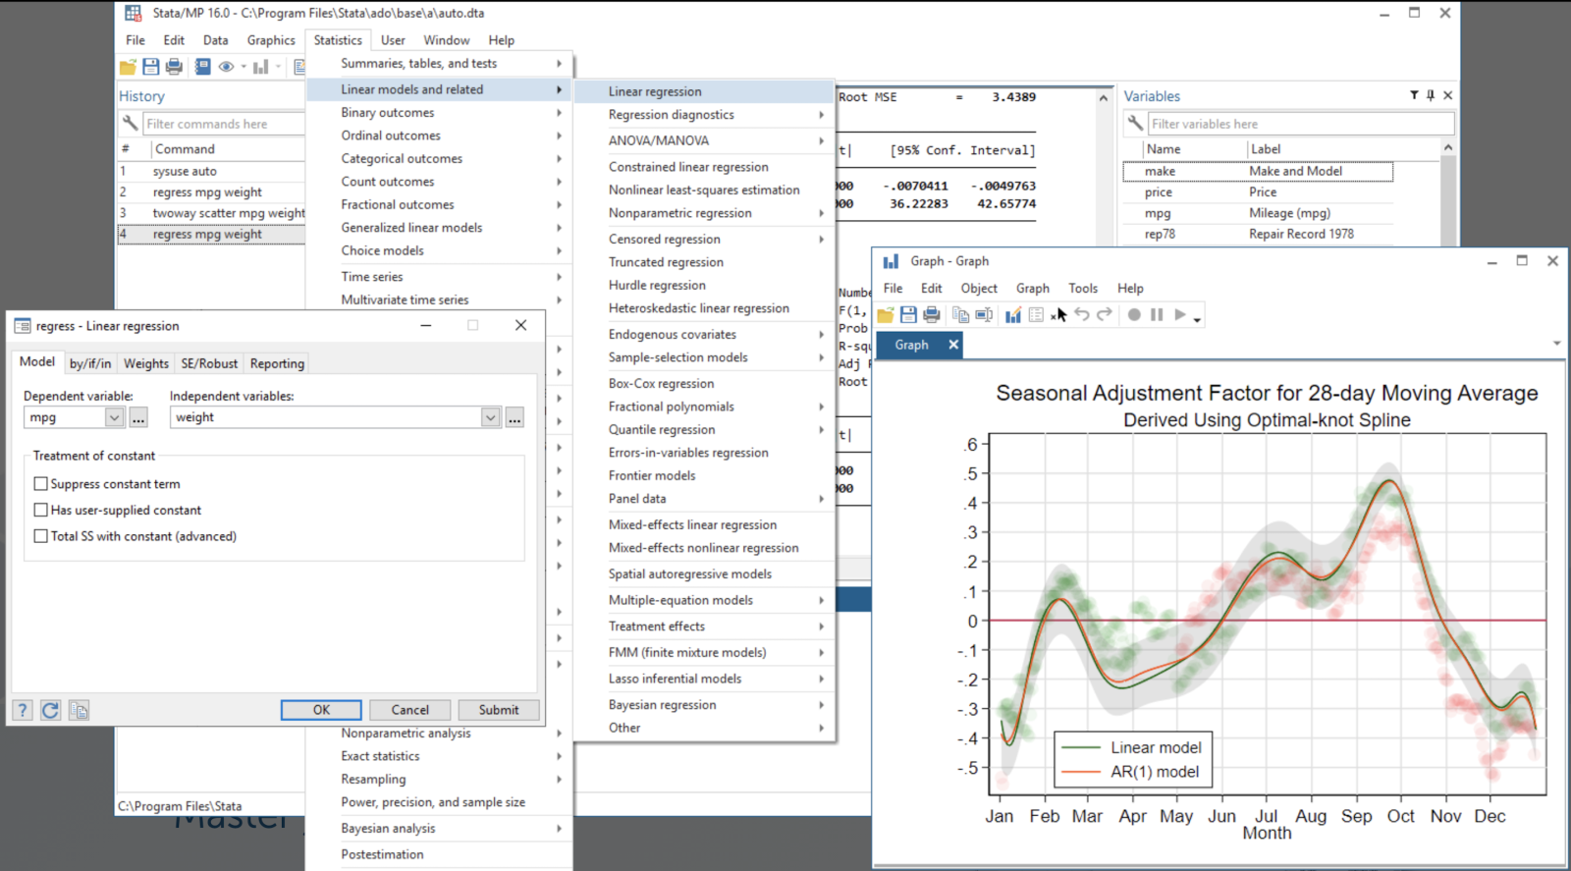Image resolution: width=1571 pixels, height=871 pixels.
Task: Click the pin icon in Variables panel header
Action: point(1431,95)
